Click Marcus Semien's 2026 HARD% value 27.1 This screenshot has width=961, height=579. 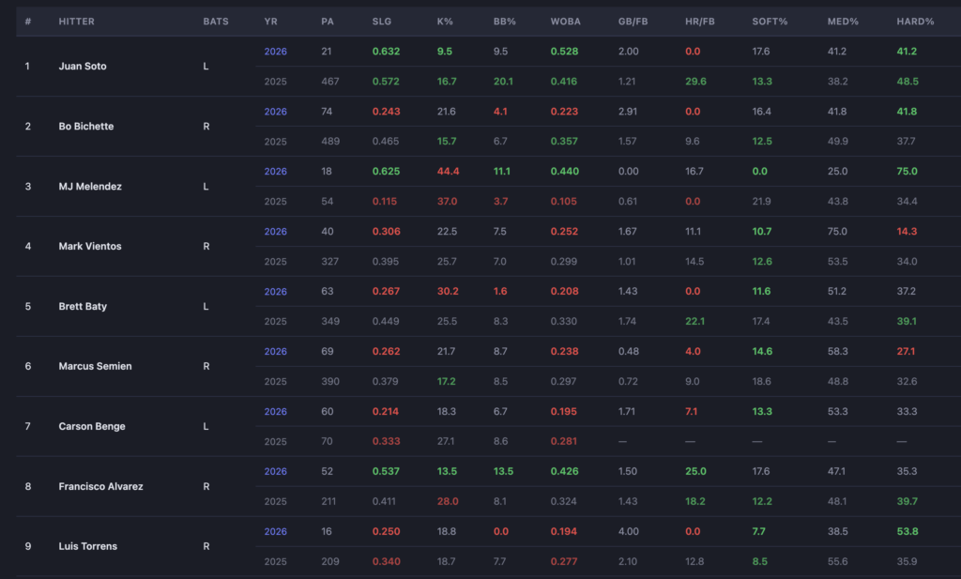click(x=906, y=352)
